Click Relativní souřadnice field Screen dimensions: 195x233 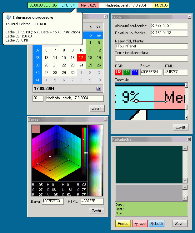pos(169,33)
